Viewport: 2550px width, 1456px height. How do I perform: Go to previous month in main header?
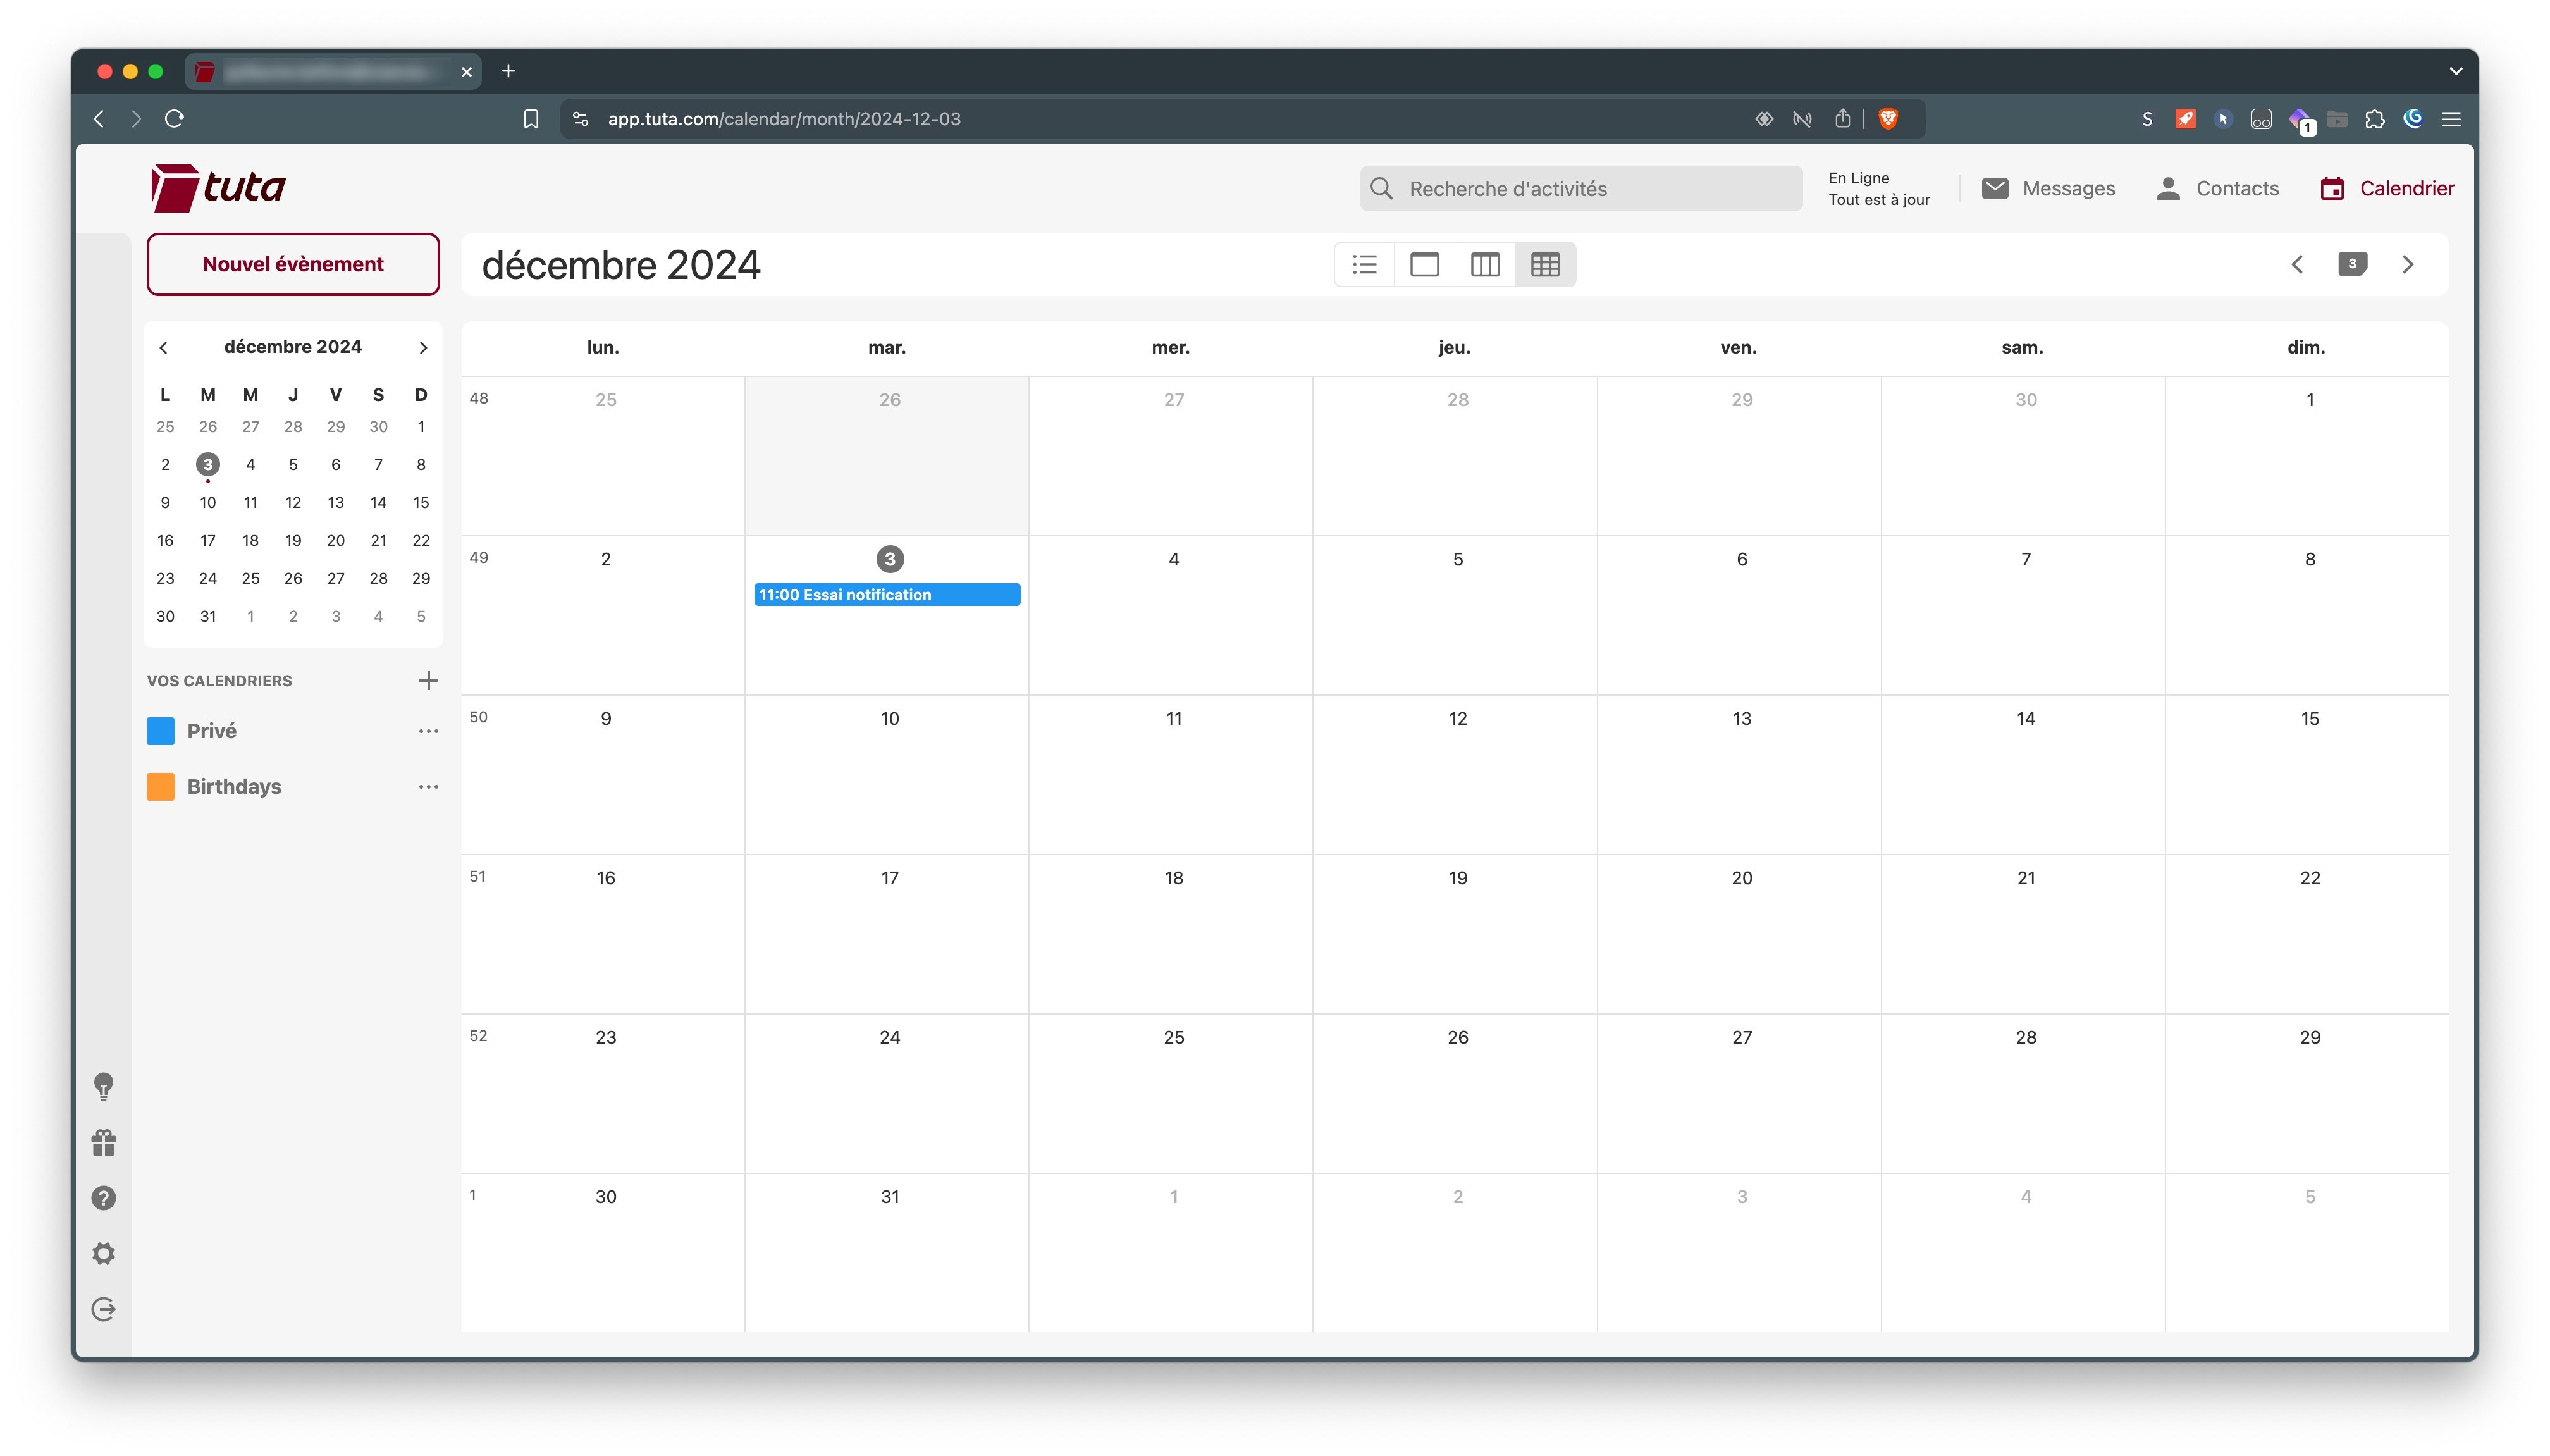point(2297,265)
